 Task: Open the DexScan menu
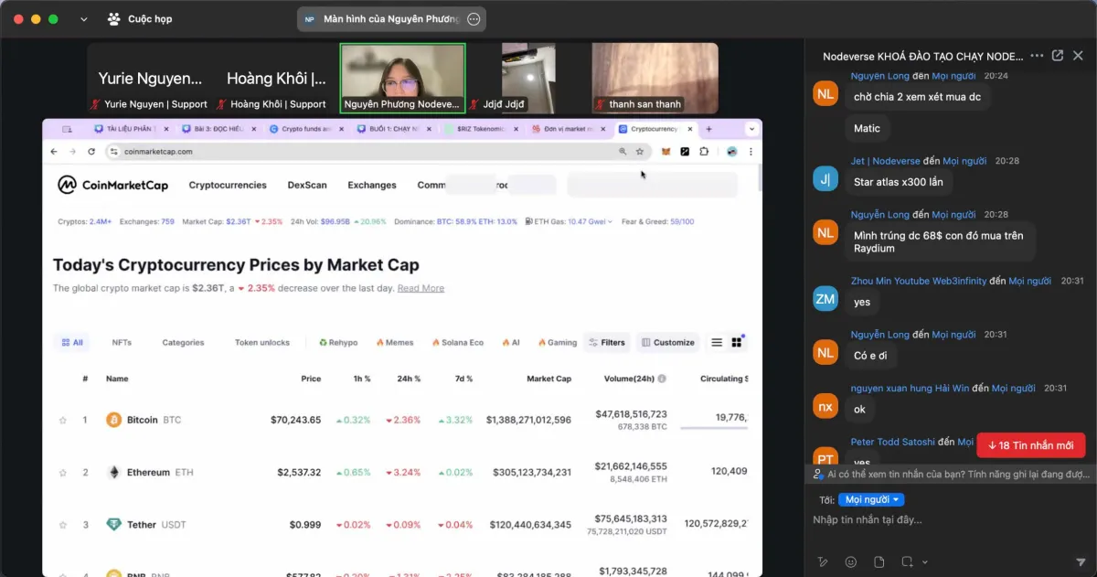point(307,185)
